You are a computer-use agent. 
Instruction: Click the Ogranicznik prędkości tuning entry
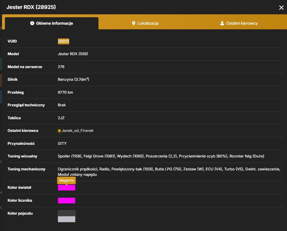pyautogui.click(x=77, y=169)
